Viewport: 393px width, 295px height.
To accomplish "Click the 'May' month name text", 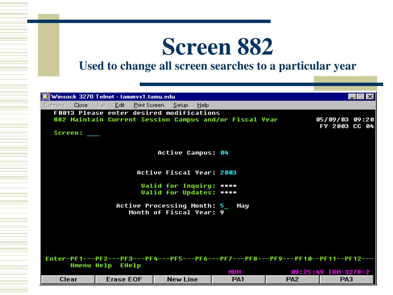I will coord(243,206).
